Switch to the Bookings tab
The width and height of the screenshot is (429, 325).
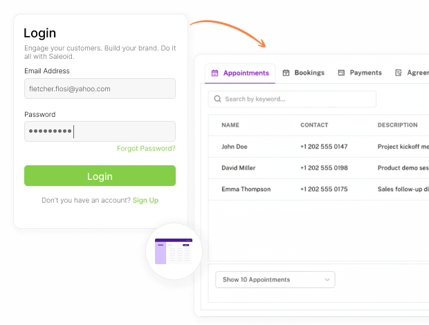(x=304, y=73)
